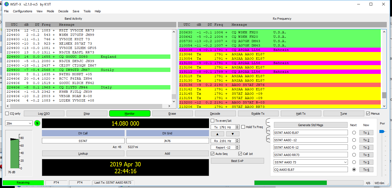
Task: Select Next radio for Tx 4 message
Action: click(354, 155)
